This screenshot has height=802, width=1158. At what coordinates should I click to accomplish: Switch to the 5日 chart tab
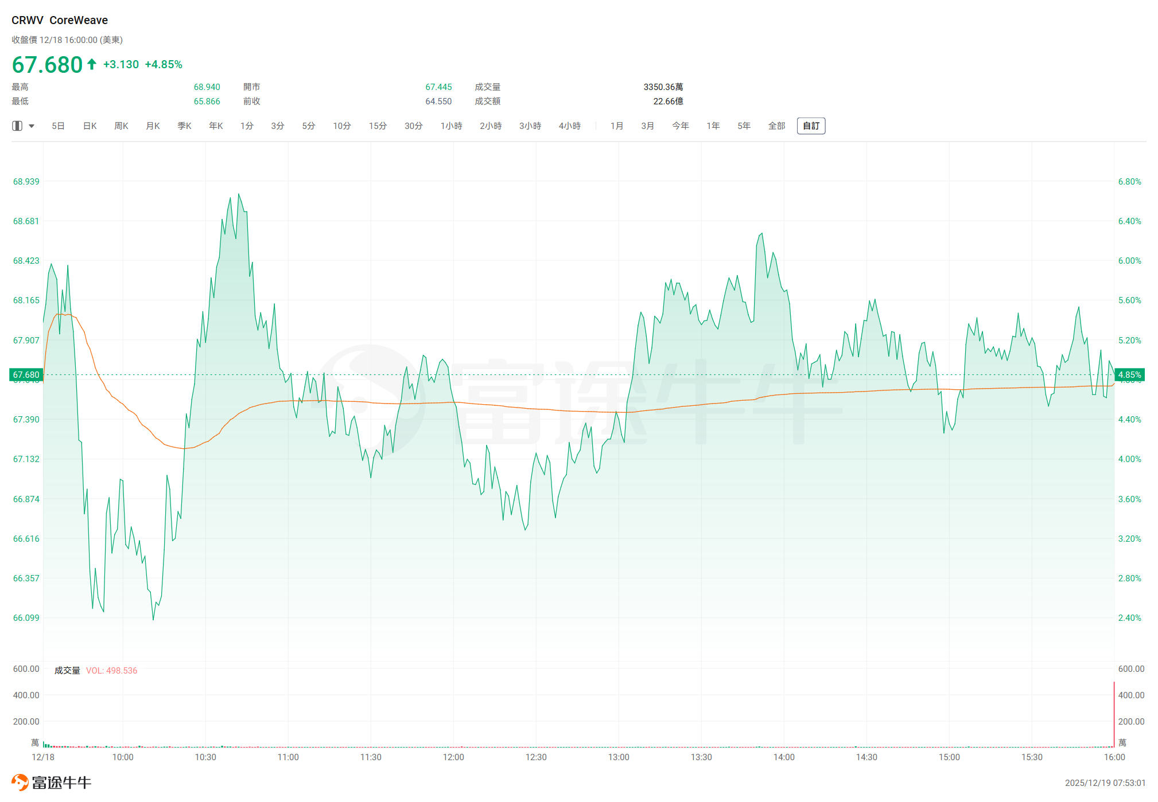tap(58, 126)
